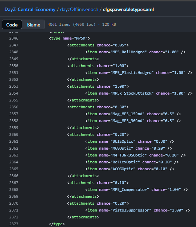
Task: Click the MP5_RailHndgrd item entry
Action: pos(135,52)
